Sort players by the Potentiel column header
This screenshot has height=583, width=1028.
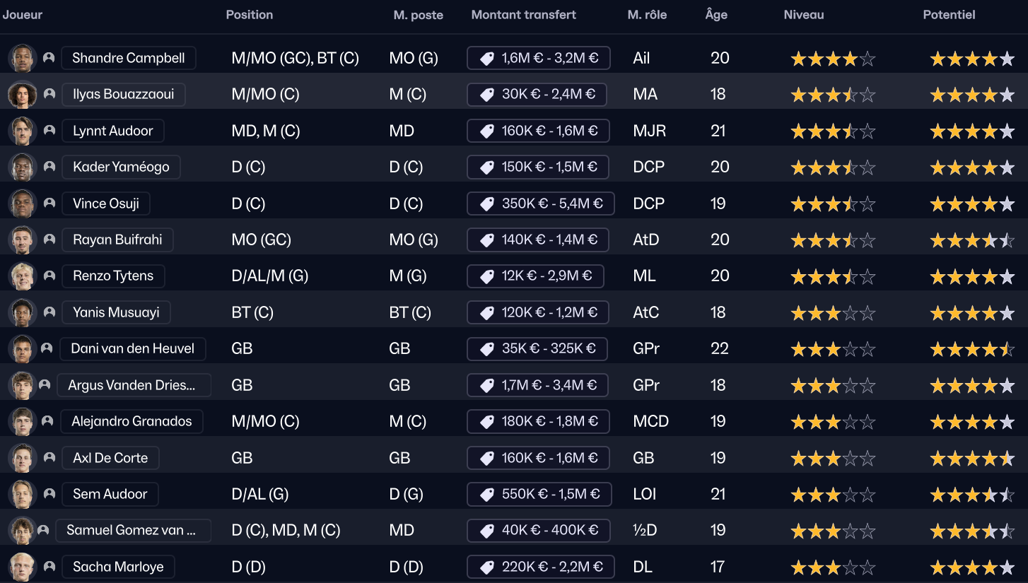(x=949, y=15)
